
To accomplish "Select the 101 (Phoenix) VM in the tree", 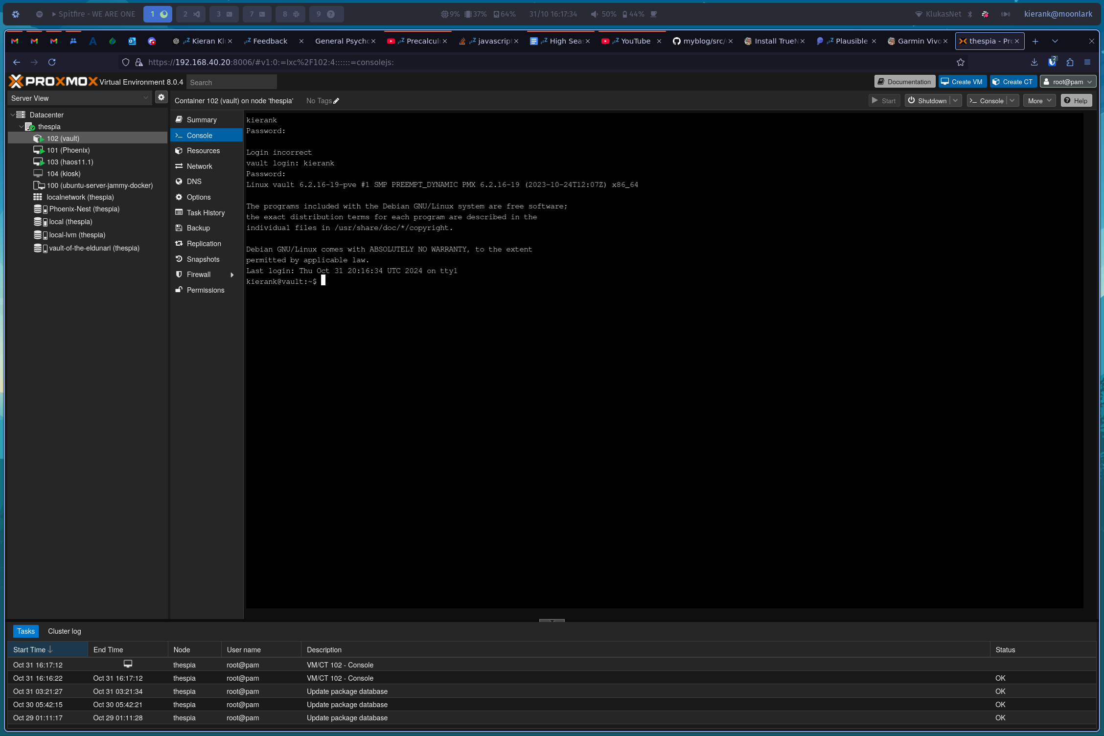I will point(68,150).
